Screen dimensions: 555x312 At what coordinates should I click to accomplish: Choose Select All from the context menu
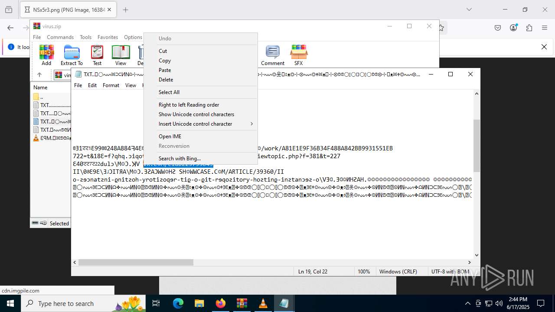pyautogui.click(x=201, y=92)
